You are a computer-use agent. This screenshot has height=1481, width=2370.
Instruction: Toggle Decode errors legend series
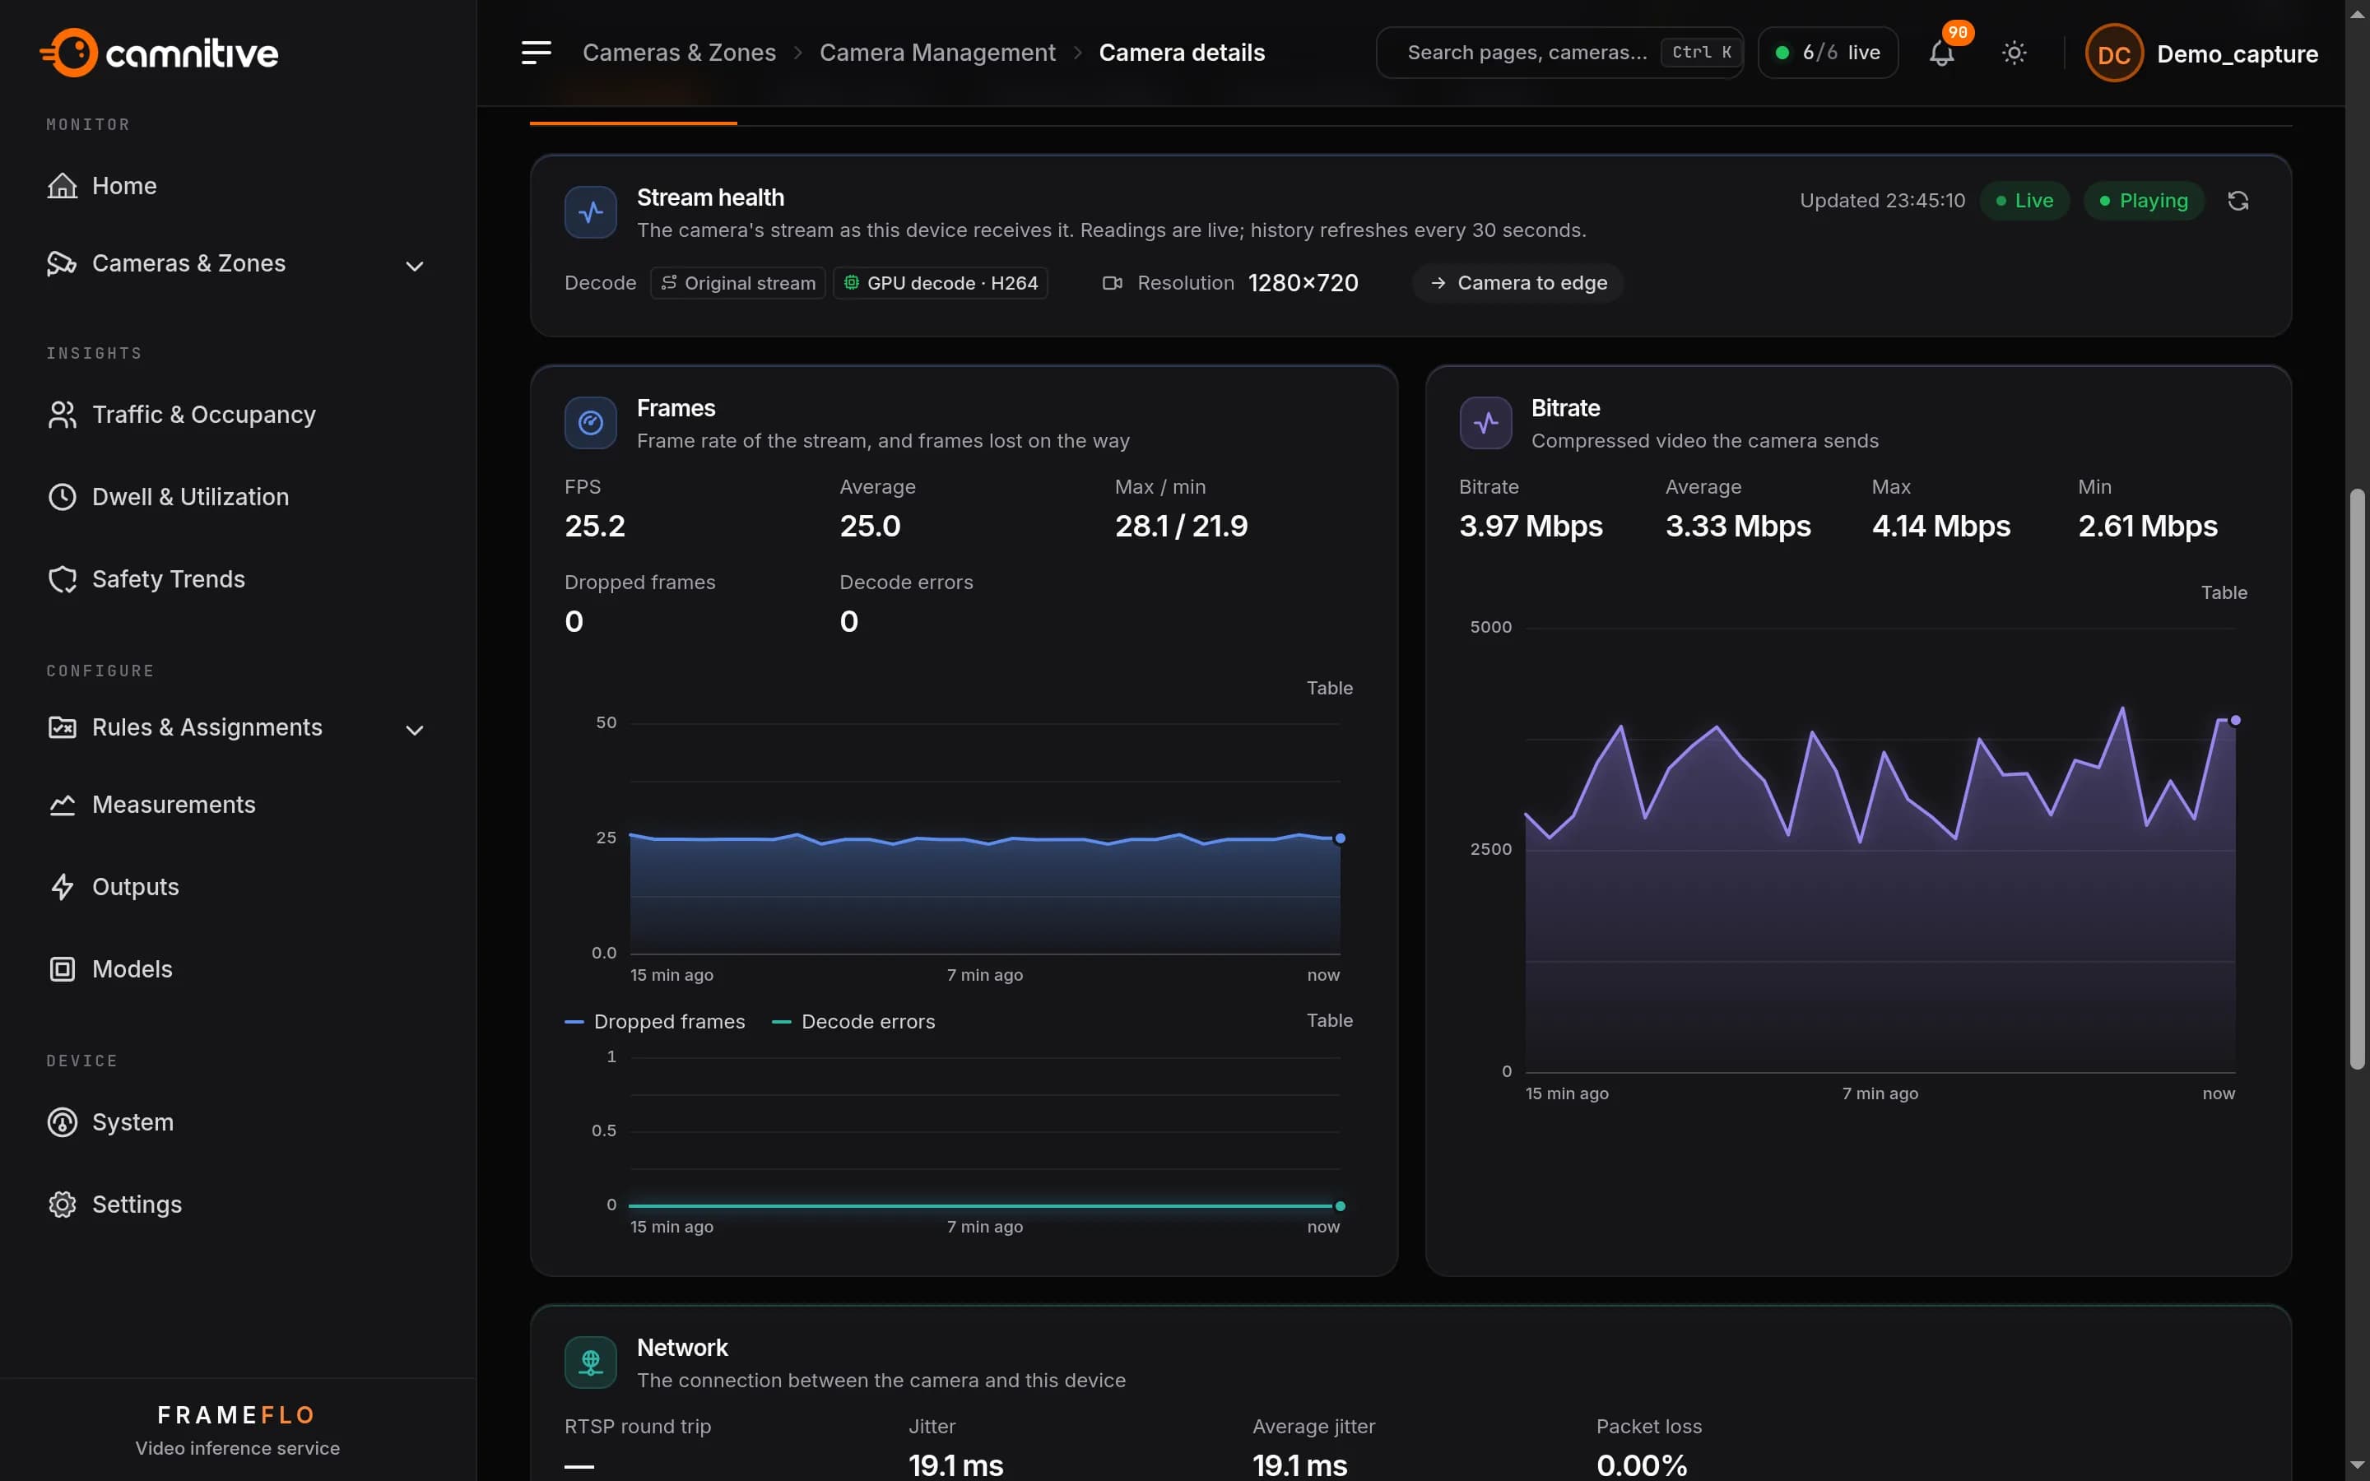pos(853,1022)
